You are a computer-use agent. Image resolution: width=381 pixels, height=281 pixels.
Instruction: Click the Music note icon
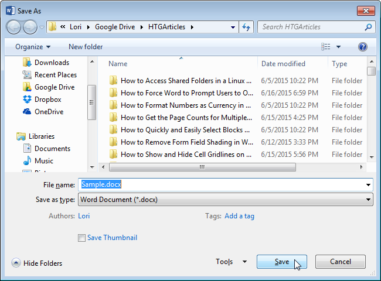pos(27,160)
